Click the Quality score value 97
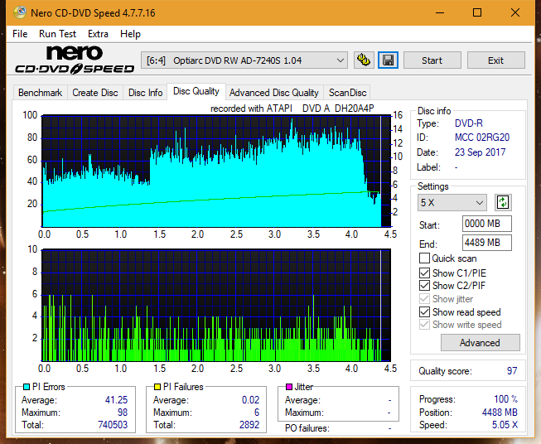 (512, 371)
